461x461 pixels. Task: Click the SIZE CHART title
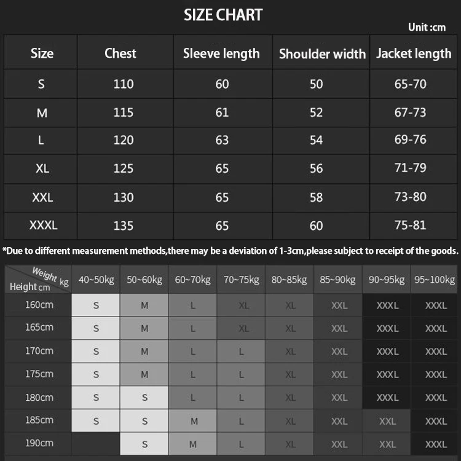tap(223, 15)
